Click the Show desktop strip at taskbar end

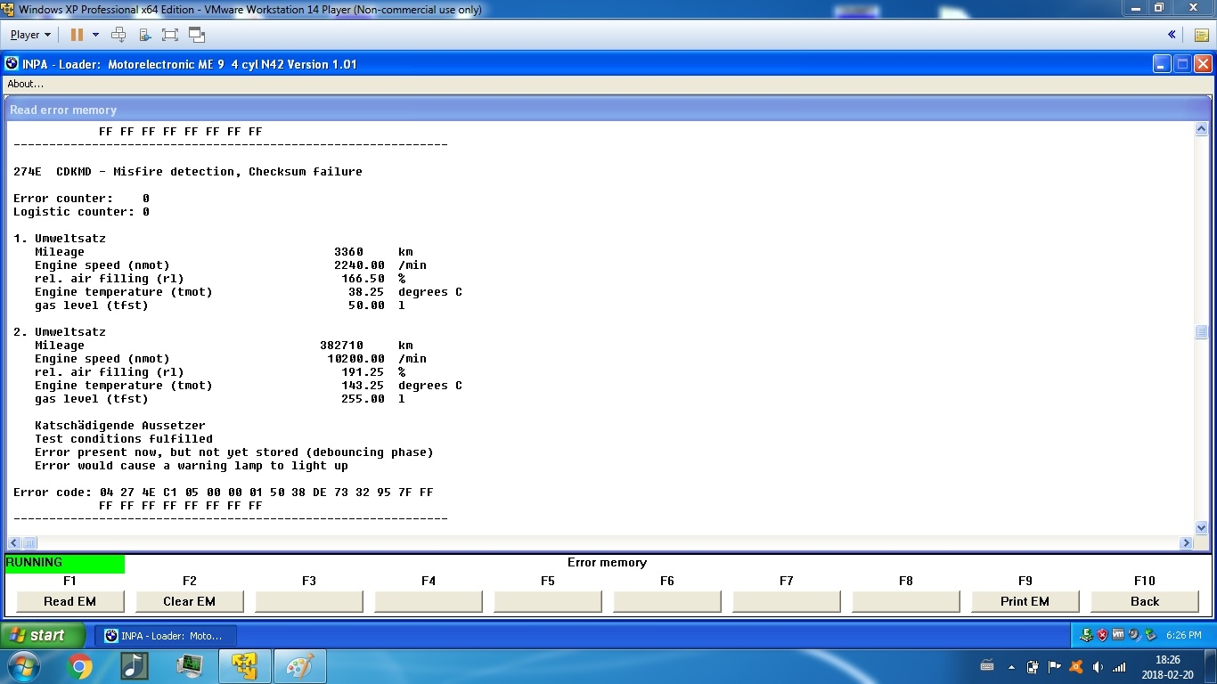click(1210, 666)
